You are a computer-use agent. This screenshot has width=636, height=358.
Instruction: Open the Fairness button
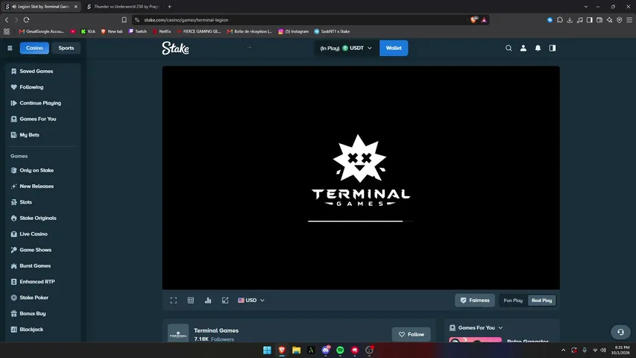(474, 301)
